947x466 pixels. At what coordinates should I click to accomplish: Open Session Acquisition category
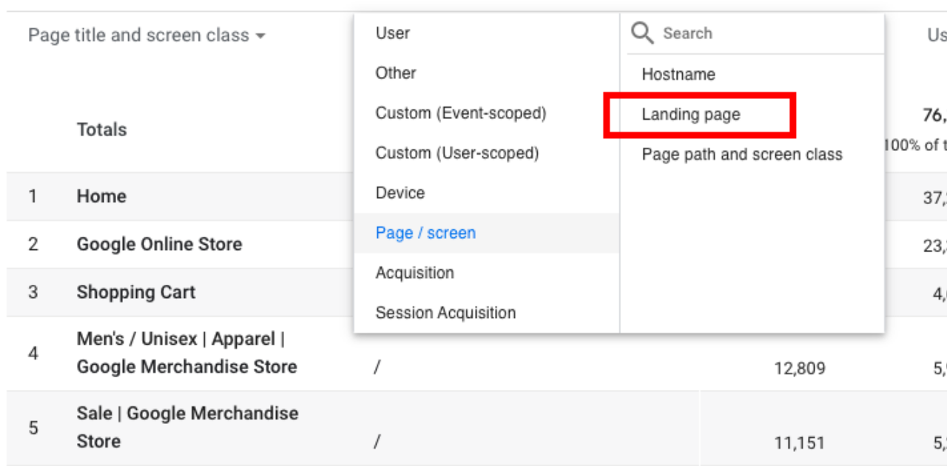click(x=445, y=313)
